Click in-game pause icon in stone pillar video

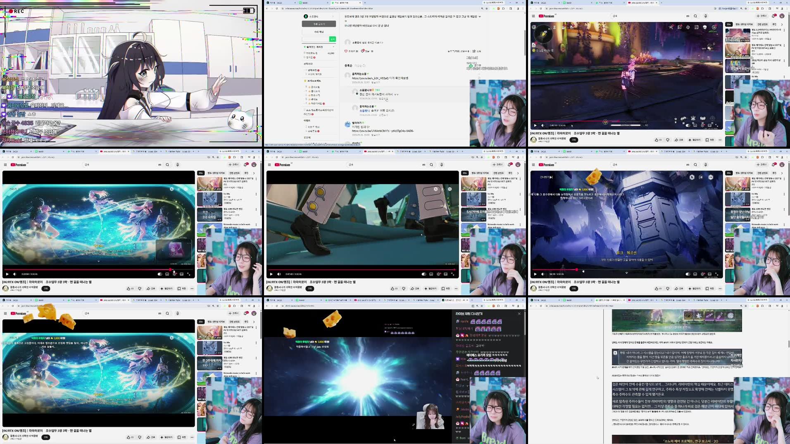(701, 177)
